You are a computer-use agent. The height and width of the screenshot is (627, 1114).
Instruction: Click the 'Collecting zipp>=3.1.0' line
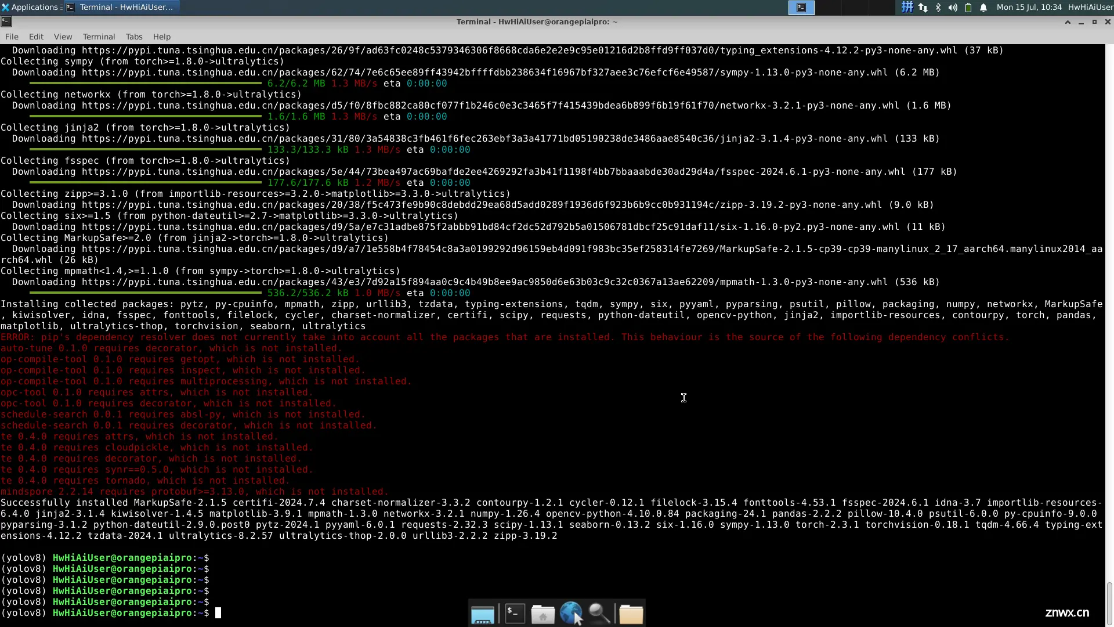(x=255, y=194)
